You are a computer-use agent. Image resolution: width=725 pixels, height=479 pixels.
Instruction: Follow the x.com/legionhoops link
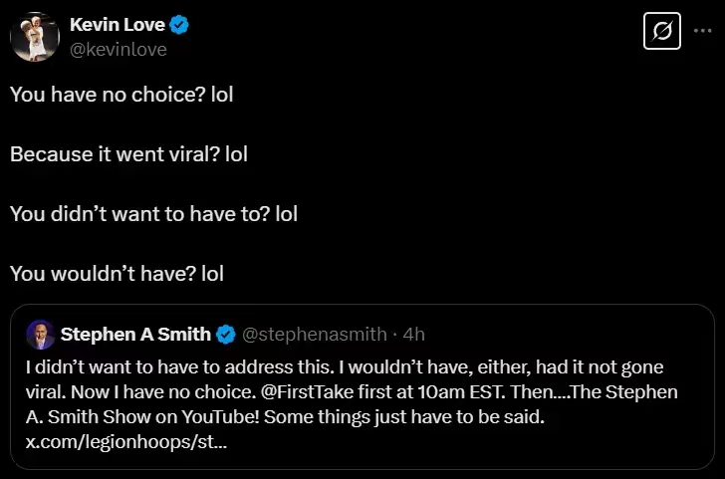(x=126, y=441)
